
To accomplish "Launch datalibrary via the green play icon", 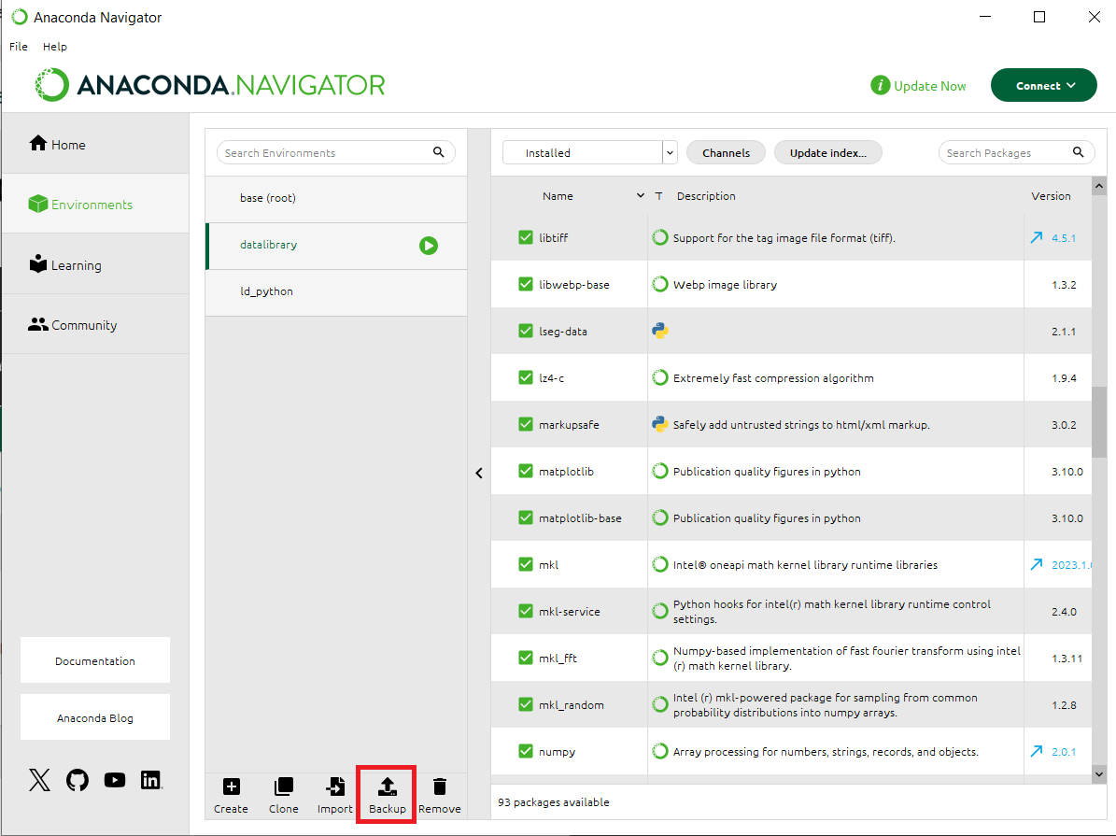I will point(429,246).
